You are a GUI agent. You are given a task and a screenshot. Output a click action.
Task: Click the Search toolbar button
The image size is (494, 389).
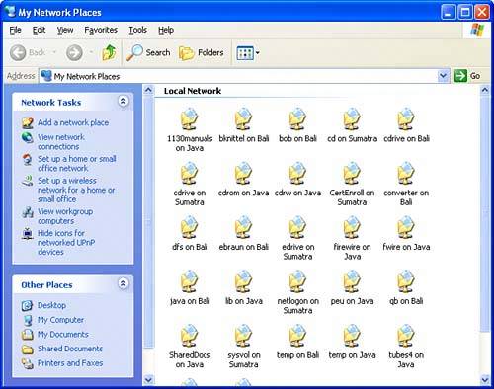[x=148, y=52]
